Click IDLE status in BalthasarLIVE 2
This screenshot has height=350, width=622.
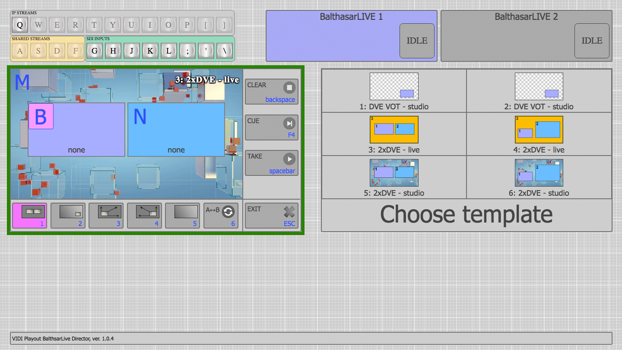[x=592, y=41]
